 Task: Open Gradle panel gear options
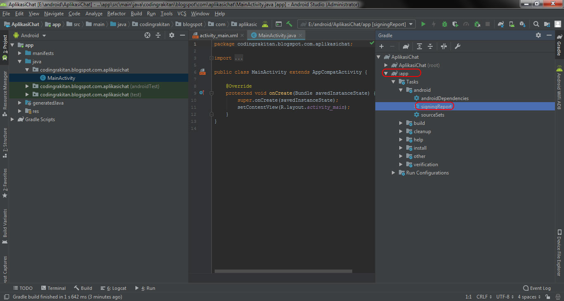coord(538,36)
